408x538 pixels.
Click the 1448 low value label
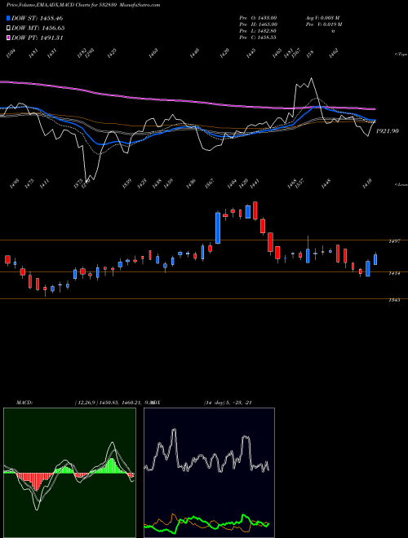point(326,183)
